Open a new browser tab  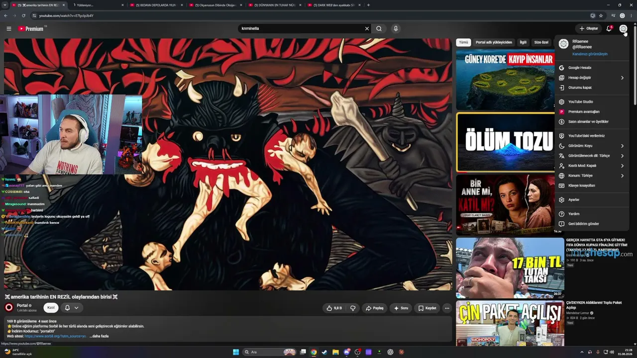(368, 5)
